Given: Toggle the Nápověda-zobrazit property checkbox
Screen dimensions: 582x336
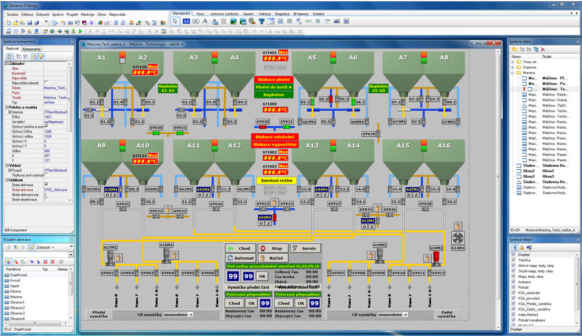Looking at the screenshot, I should tap(46, 83).
